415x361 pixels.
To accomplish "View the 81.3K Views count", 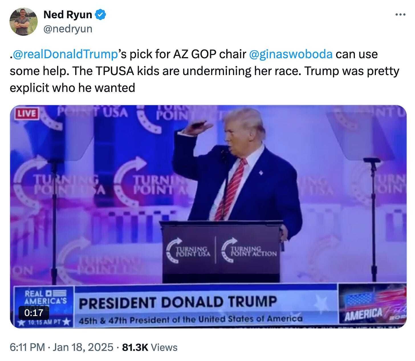I will tap(150, 347).
